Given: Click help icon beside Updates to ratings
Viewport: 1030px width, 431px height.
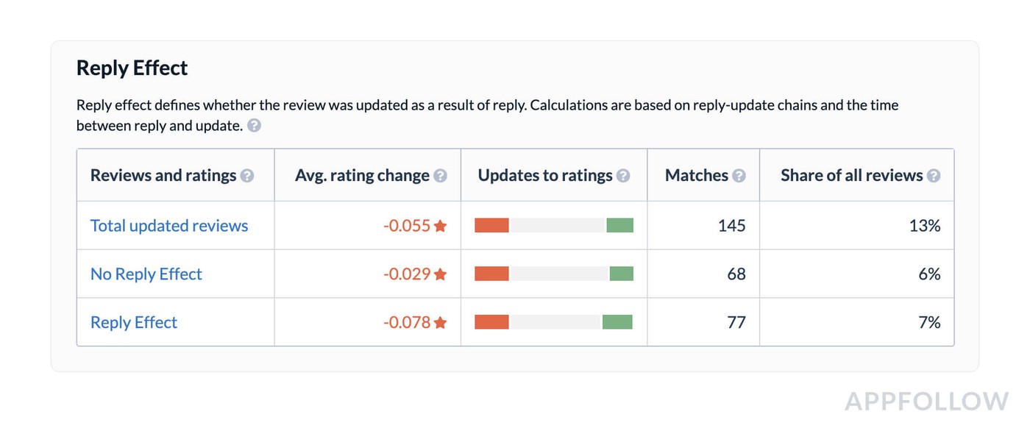Looking at the screenshot, I should tap(623, 176).
